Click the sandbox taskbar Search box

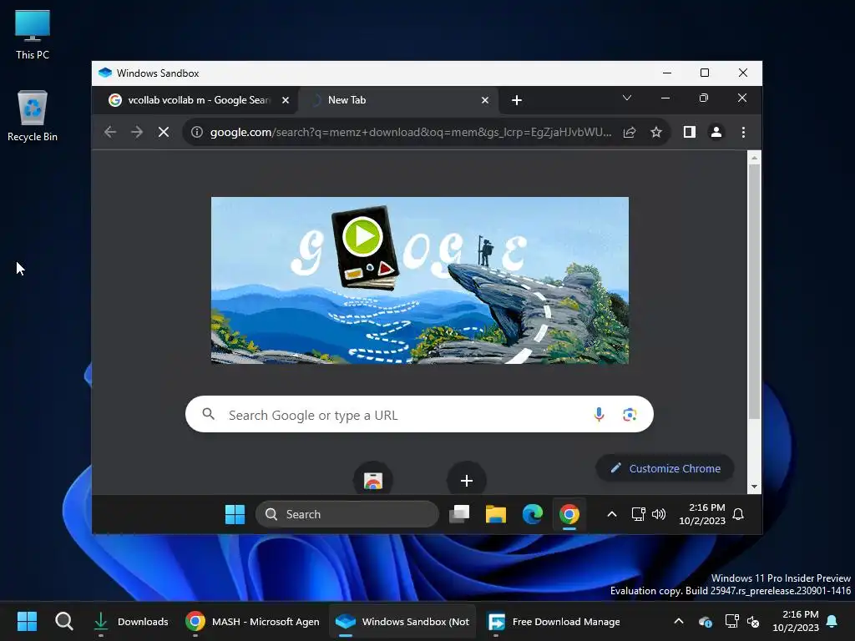click(x=347, y=514)
